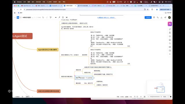Image resolution: width=185 pixels, height=104 pixels.
Task: Open the Apple menu
Action: (15, 2)
